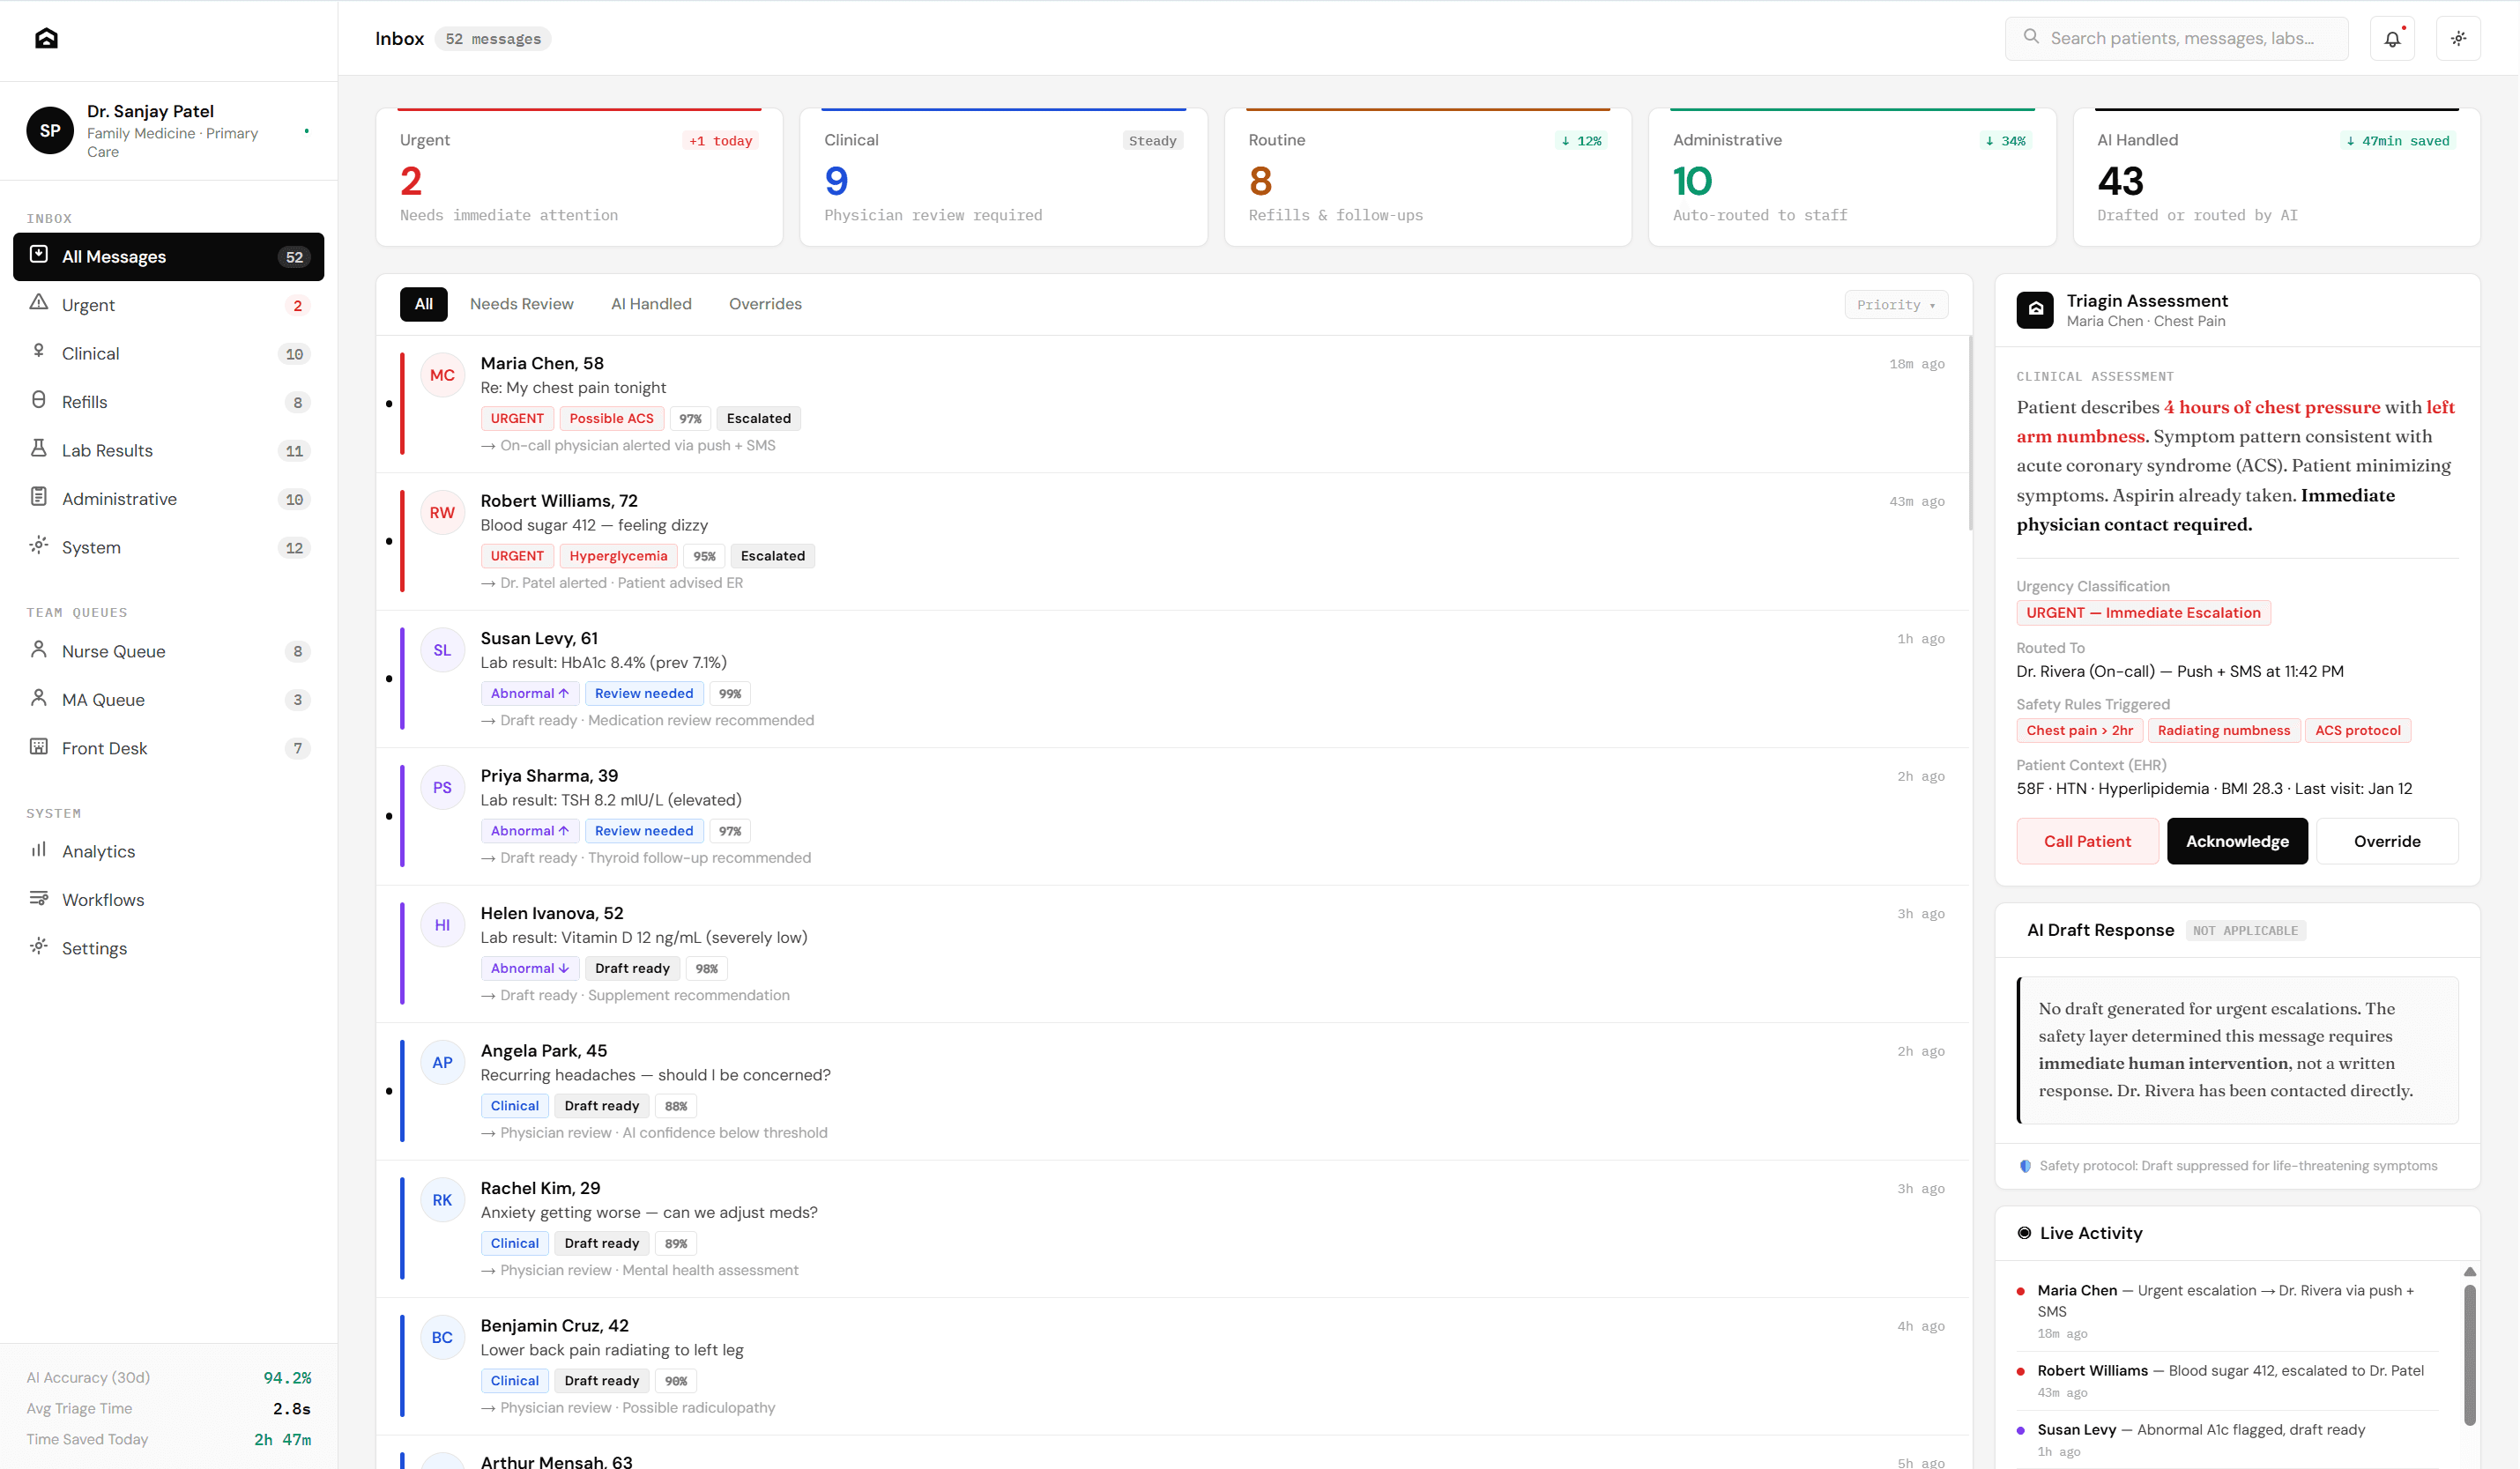
Task: Open the Priority sort dropdown
Action: (x=1895, y=305)
